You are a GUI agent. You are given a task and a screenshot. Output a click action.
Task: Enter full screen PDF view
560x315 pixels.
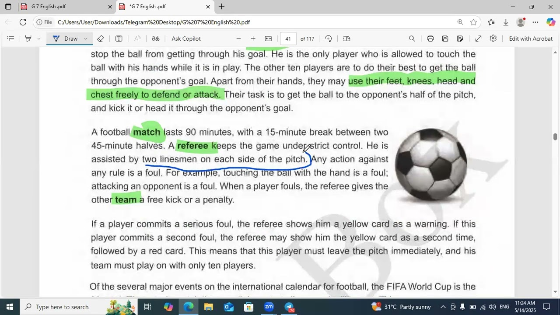pyautogui.click(x=479, y=38)
